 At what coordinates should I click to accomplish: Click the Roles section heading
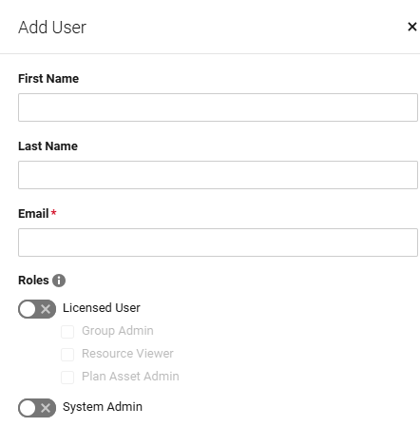coord(33,281)
